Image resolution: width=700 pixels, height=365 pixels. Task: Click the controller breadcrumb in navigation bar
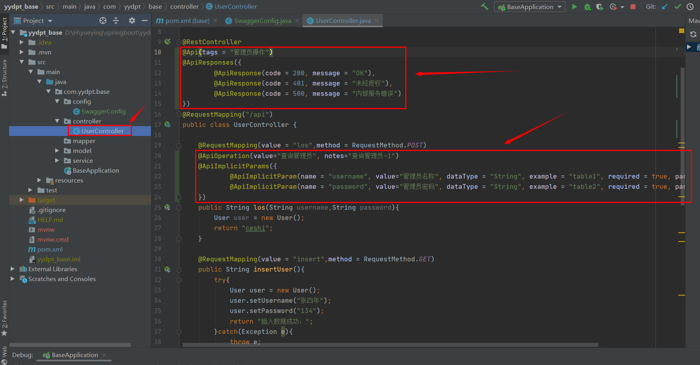pyautogui.click(x=184, y=6)
